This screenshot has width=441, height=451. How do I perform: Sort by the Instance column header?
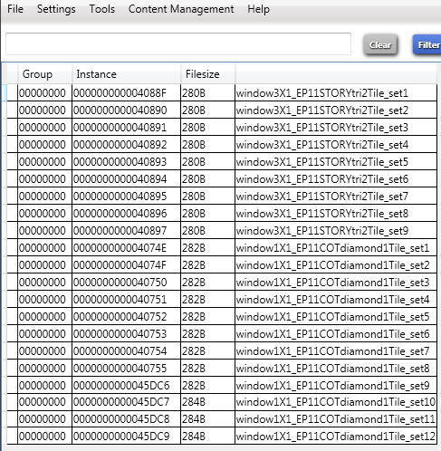click(127, 74)
